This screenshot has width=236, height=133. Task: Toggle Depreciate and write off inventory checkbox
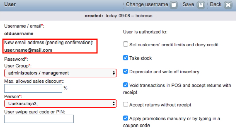(126, 71)
